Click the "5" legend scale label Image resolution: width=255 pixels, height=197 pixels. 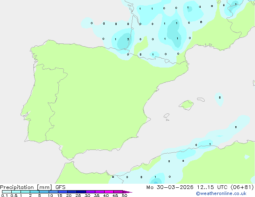(x=39, y=195)
